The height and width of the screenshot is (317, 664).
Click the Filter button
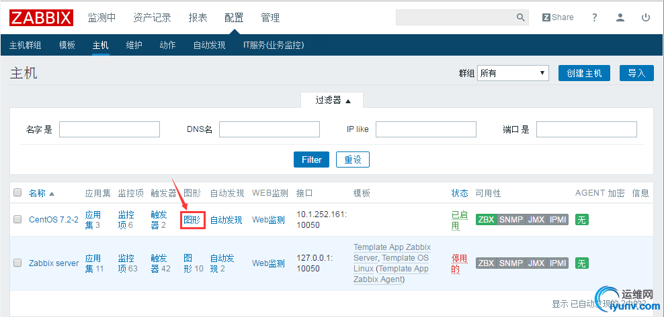pyautogui.click(x=312, y=160)
